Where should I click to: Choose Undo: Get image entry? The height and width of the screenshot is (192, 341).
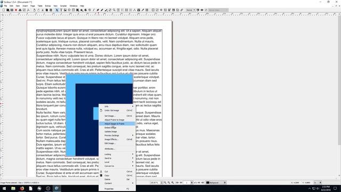point(117,110)
